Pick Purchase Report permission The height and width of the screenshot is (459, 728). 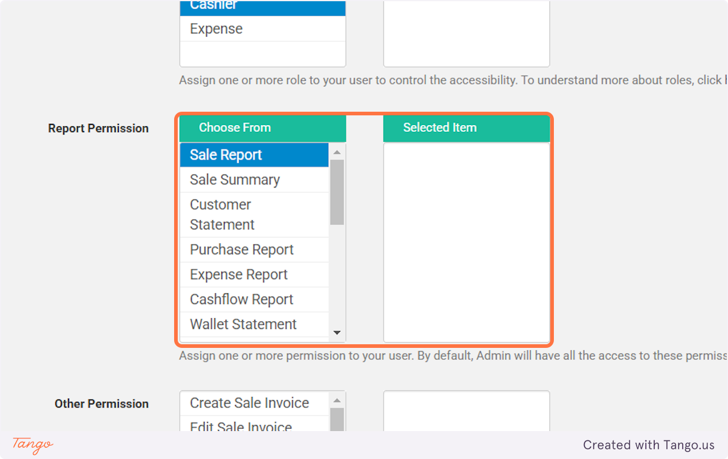tap(254, 250)
